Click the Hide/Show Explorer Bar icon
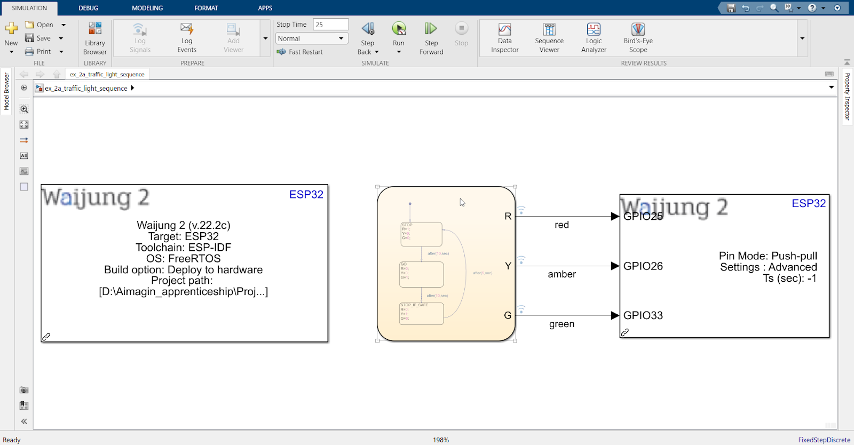This screenshot has width=854, height=445. point(24,88)
